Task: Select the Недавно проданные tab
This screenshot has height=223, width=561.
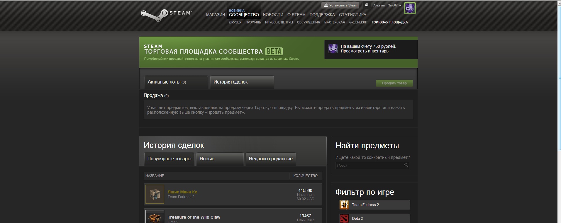Action: [271, 159]
